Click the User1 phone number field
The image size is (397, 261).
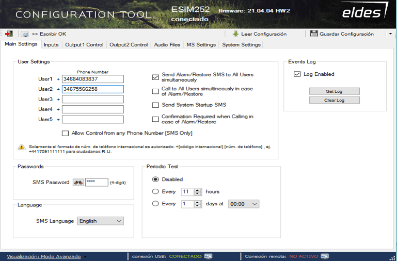pos(93,79)
